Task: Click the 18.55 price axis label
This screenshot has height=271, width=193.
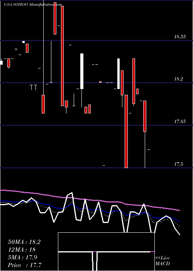Action: pyautogui.click(x=180, y=37)
